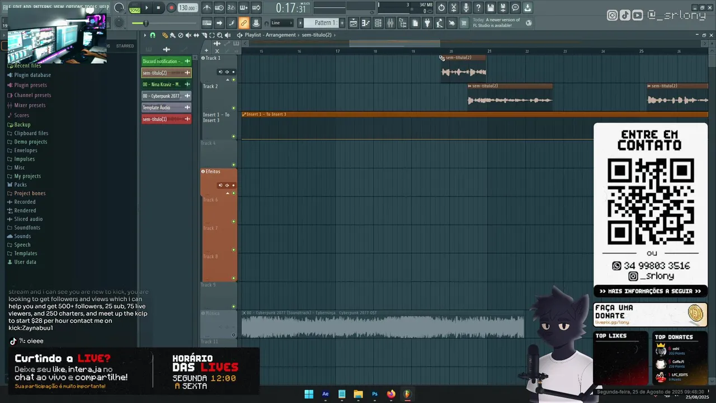The width and height of the screenshot is (716, 403).
Task: Select the Zoom magnifier tool
Action: click(220, 35)
